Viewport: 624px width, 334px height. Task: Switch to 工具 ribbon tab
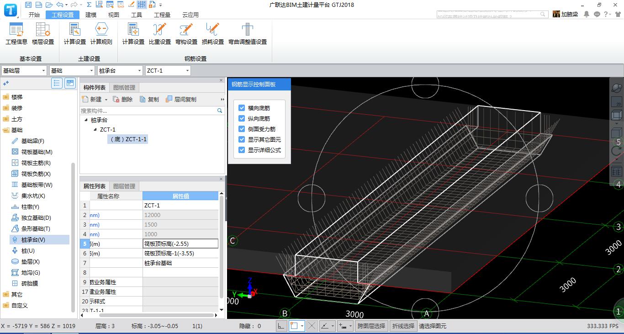pyautogui.click(x=137, y=15)
